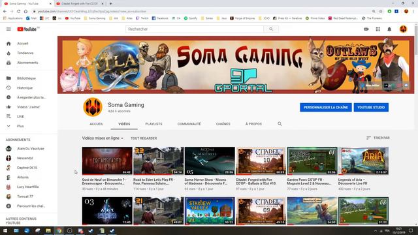
Task: Open the Stardew Valley thumbnail
Action: (x=210, y=211)
